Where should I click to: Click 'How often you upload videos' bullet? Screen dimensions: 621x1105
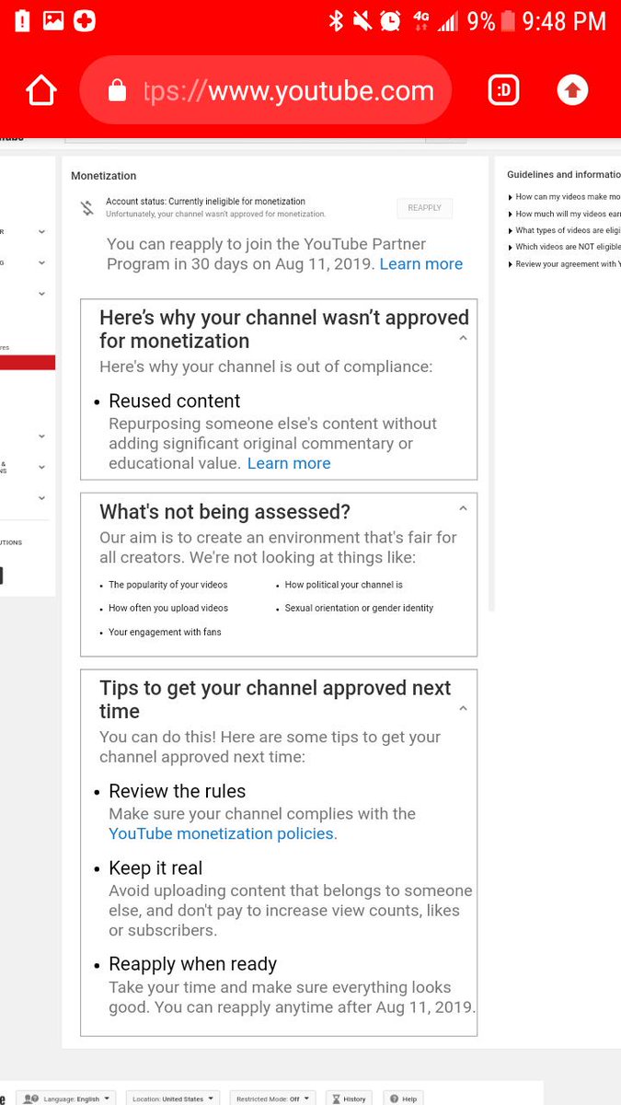[x=167, y=609]
